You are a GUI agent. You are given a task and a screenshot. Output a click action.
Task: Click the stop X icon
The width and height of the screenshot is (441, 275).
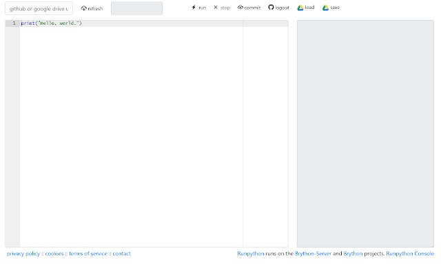pos(216,8)
